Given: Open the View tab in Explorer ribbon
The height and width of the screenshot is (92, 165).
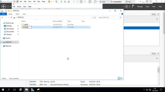Looking at the screenshot, I should 24,14.
